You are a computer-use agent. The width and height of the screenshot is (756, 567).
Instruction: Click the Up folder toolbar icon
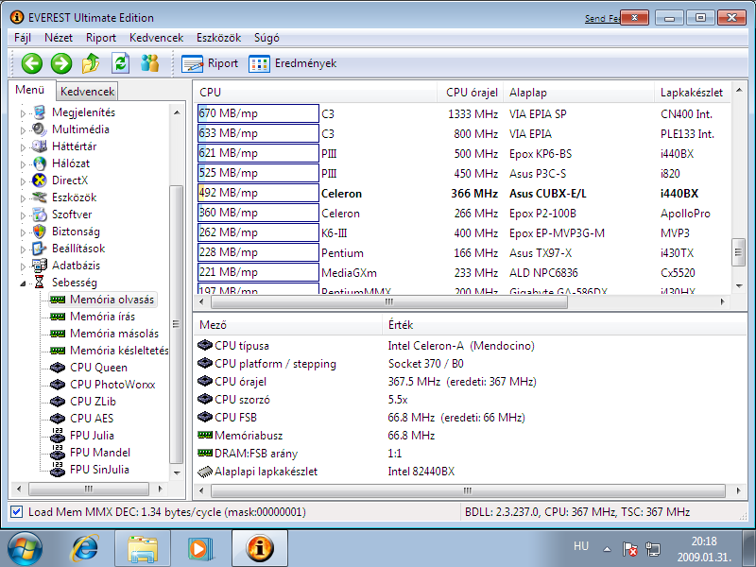(91, 63)
